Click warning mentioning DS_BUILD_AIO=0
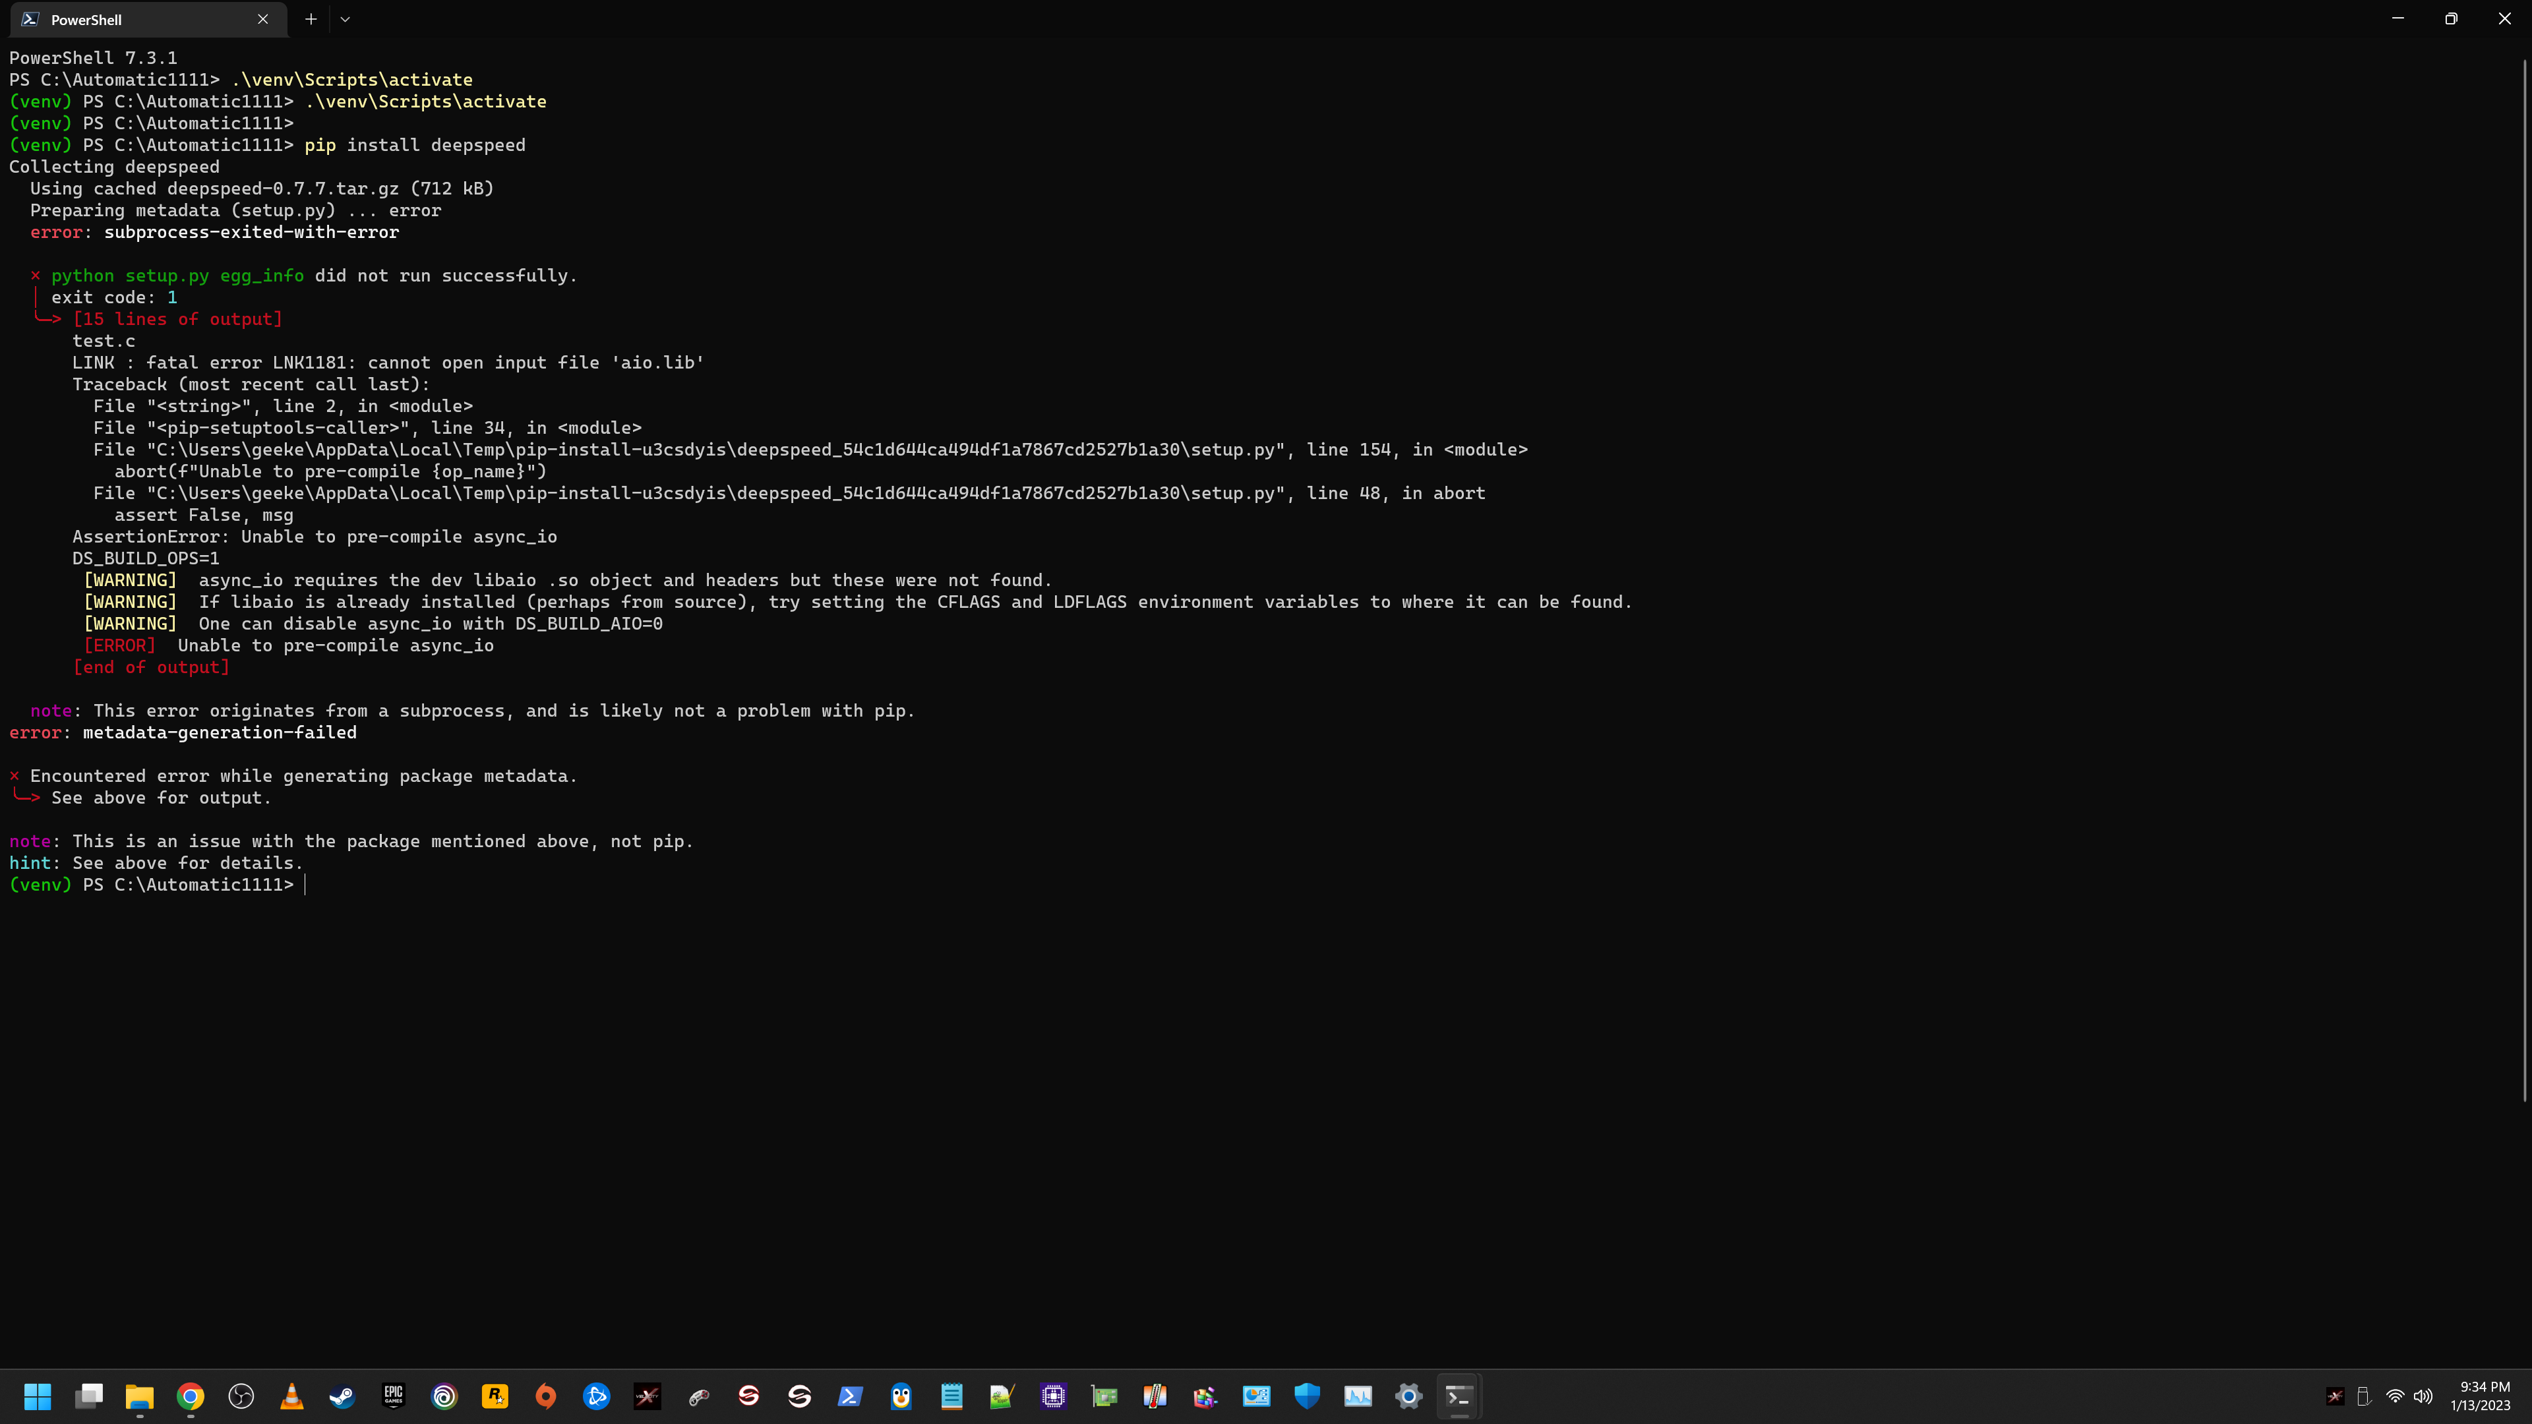The image size is (2532, 1424). pyautogui.click(x=373, y=624)
